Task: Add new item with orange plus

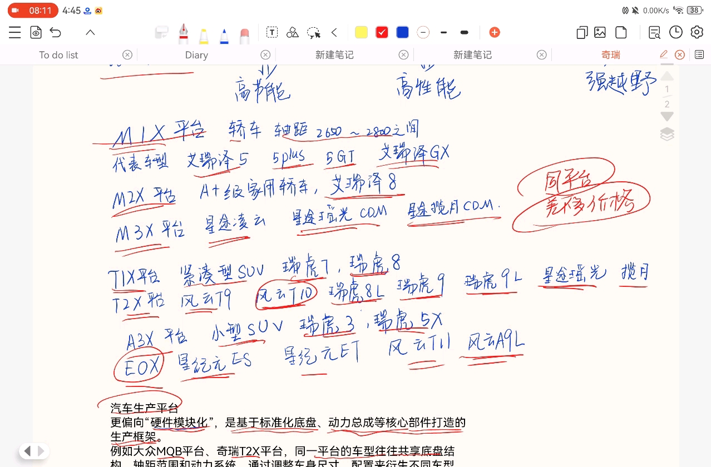Action: [495, 32]
